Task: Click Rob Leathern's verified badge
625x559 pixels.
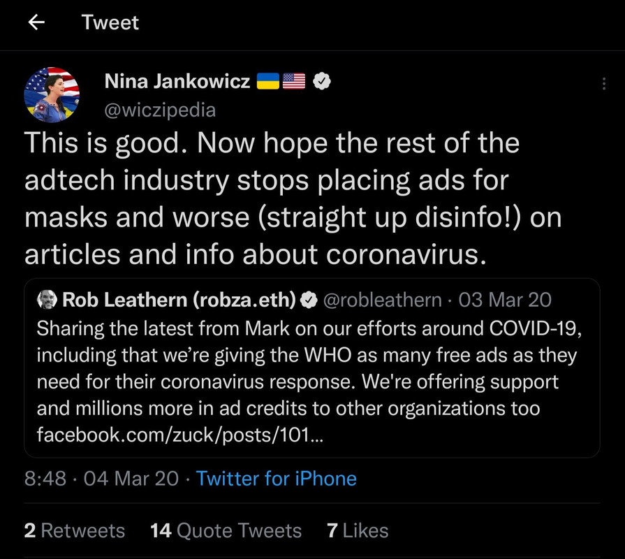Action: click(x=309, y=300)
